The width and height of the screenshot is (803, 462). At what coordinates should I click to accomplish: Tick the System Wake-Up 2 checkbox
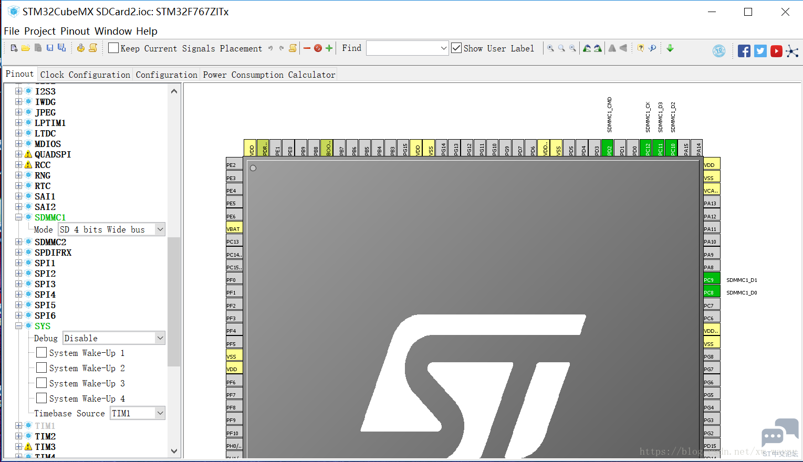pyautogui.click(x=41, y=368)
